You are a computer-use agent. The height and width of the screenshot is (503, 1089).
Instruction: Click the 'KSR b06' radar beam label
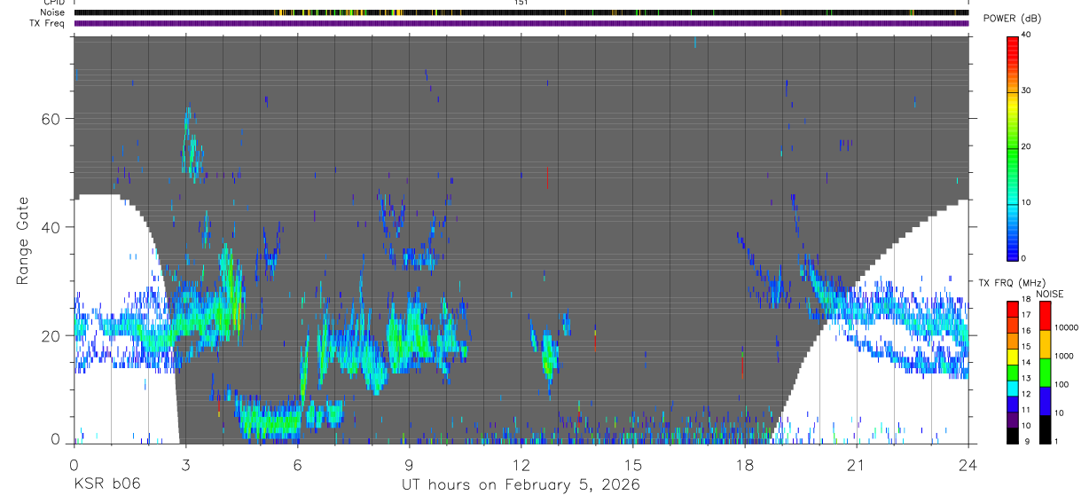pyautogui.click(x=106, y=484)
